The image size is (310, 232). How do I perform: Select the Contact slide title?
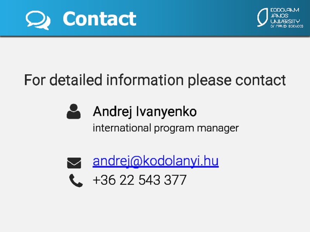99,19
